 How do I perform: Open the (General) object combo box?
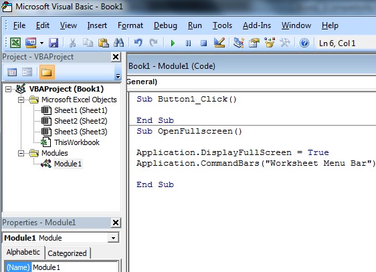pyautogui.click(x=251, y=82)
